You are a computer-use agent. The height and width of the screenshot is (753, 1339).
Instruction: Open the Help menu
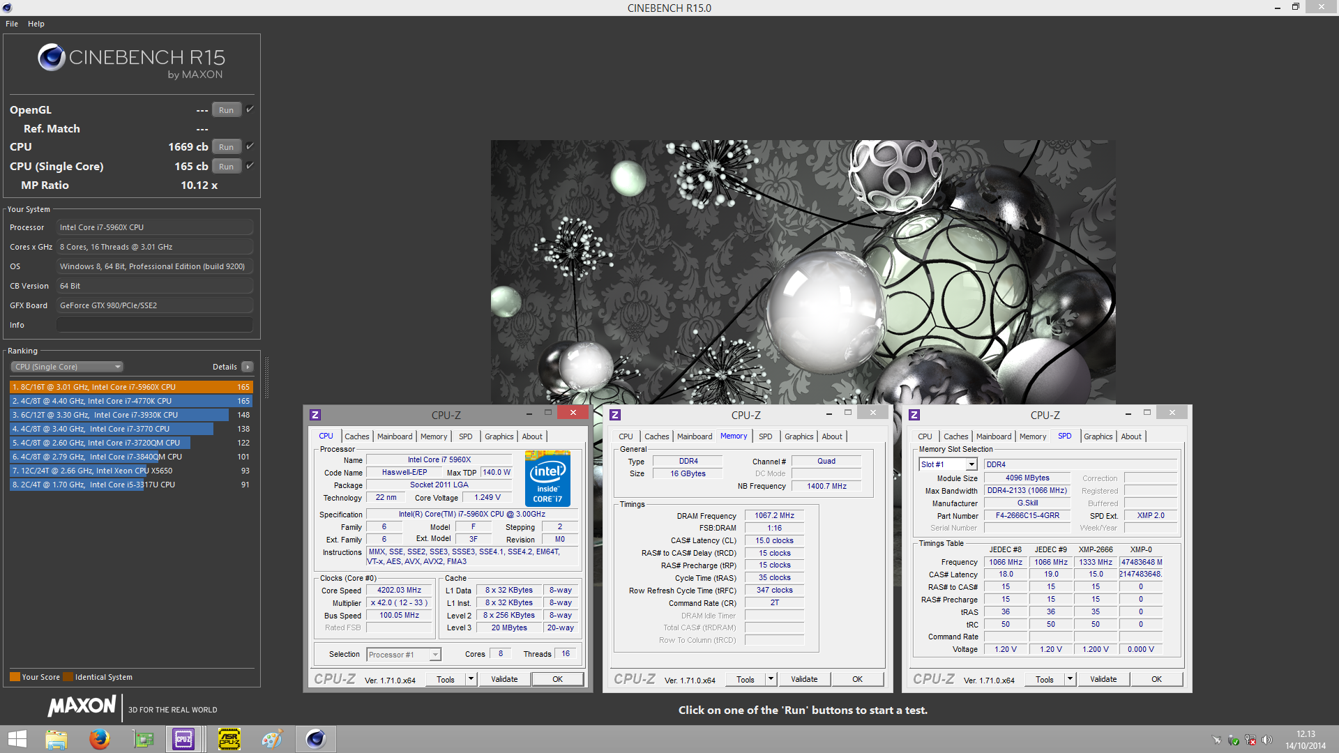pyautogui.click(x=36, y=24)
